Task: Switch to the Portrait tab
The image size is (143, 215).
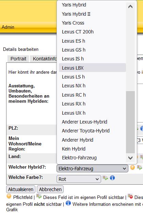Action: [18, 59]
